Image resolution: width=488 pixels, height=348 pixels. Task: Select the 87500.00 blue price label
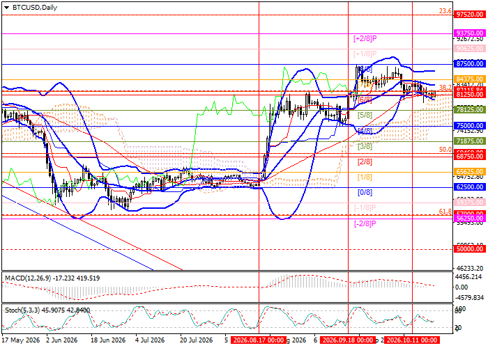coord(470,64)
